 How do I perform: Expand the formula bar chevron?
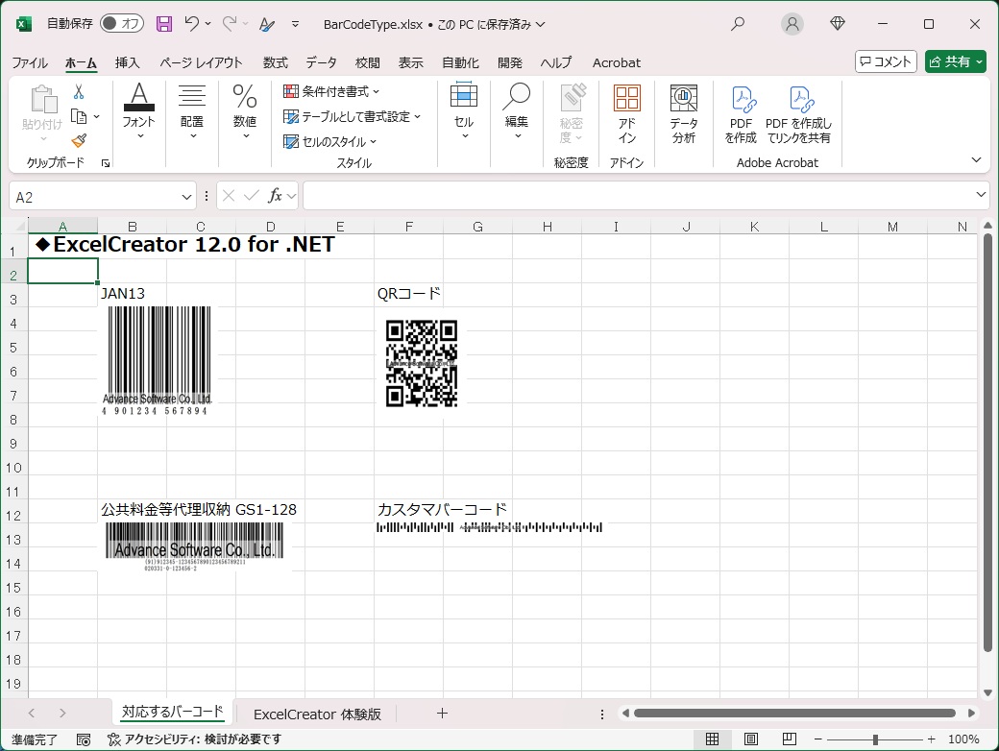pyautogui.click(x=981, y=194)
